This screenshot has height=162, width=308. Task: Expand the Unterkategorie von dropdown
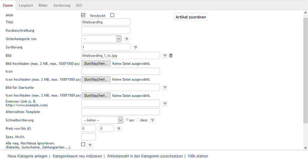click(x=101, y=39)
